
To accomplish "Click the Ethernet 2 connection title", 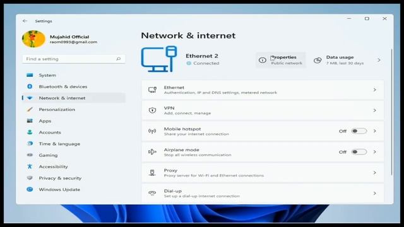I will (x=202, y=56).
